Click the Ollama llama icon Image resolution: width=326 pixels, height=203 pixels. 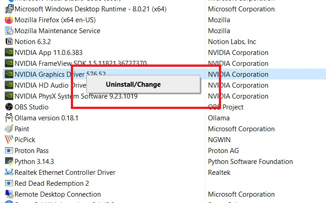pos(9,118)
